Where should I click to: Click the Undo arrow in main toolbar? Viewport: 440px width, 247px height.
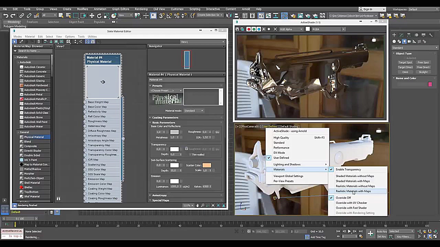[6, 15]
